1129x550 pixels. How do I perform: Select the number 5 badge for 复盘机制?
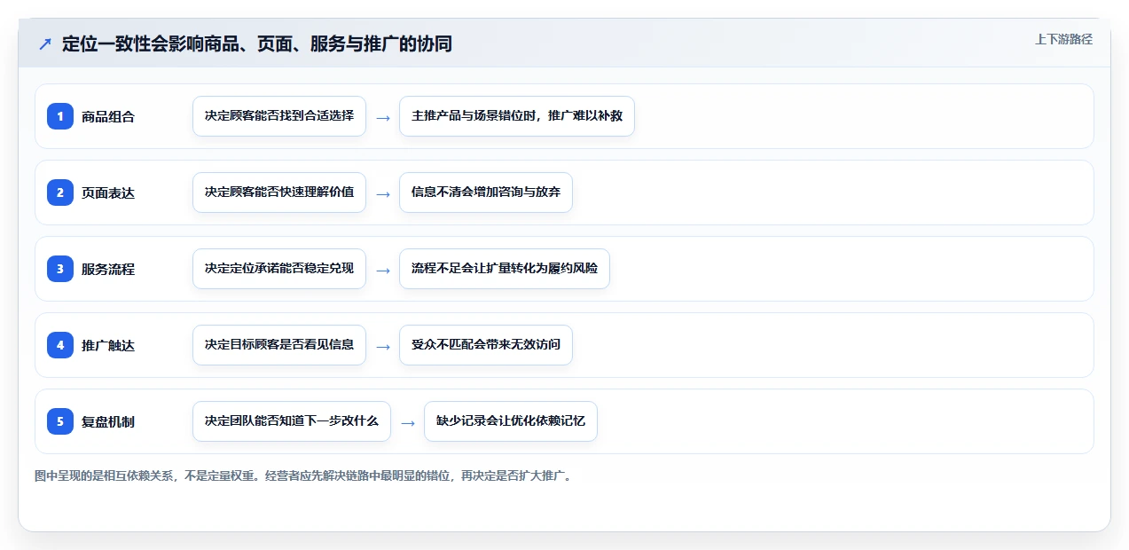[x=60, y=420]
